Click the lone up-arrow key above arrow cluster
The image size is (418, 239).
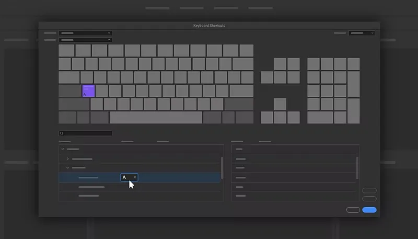coord(280,104)
